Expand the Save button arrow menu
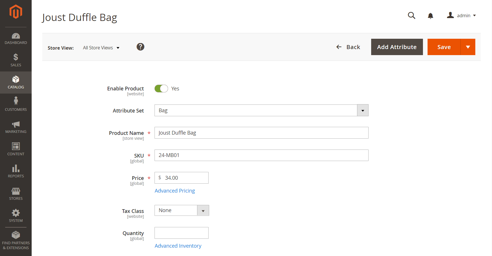 (x=468, y=47)
